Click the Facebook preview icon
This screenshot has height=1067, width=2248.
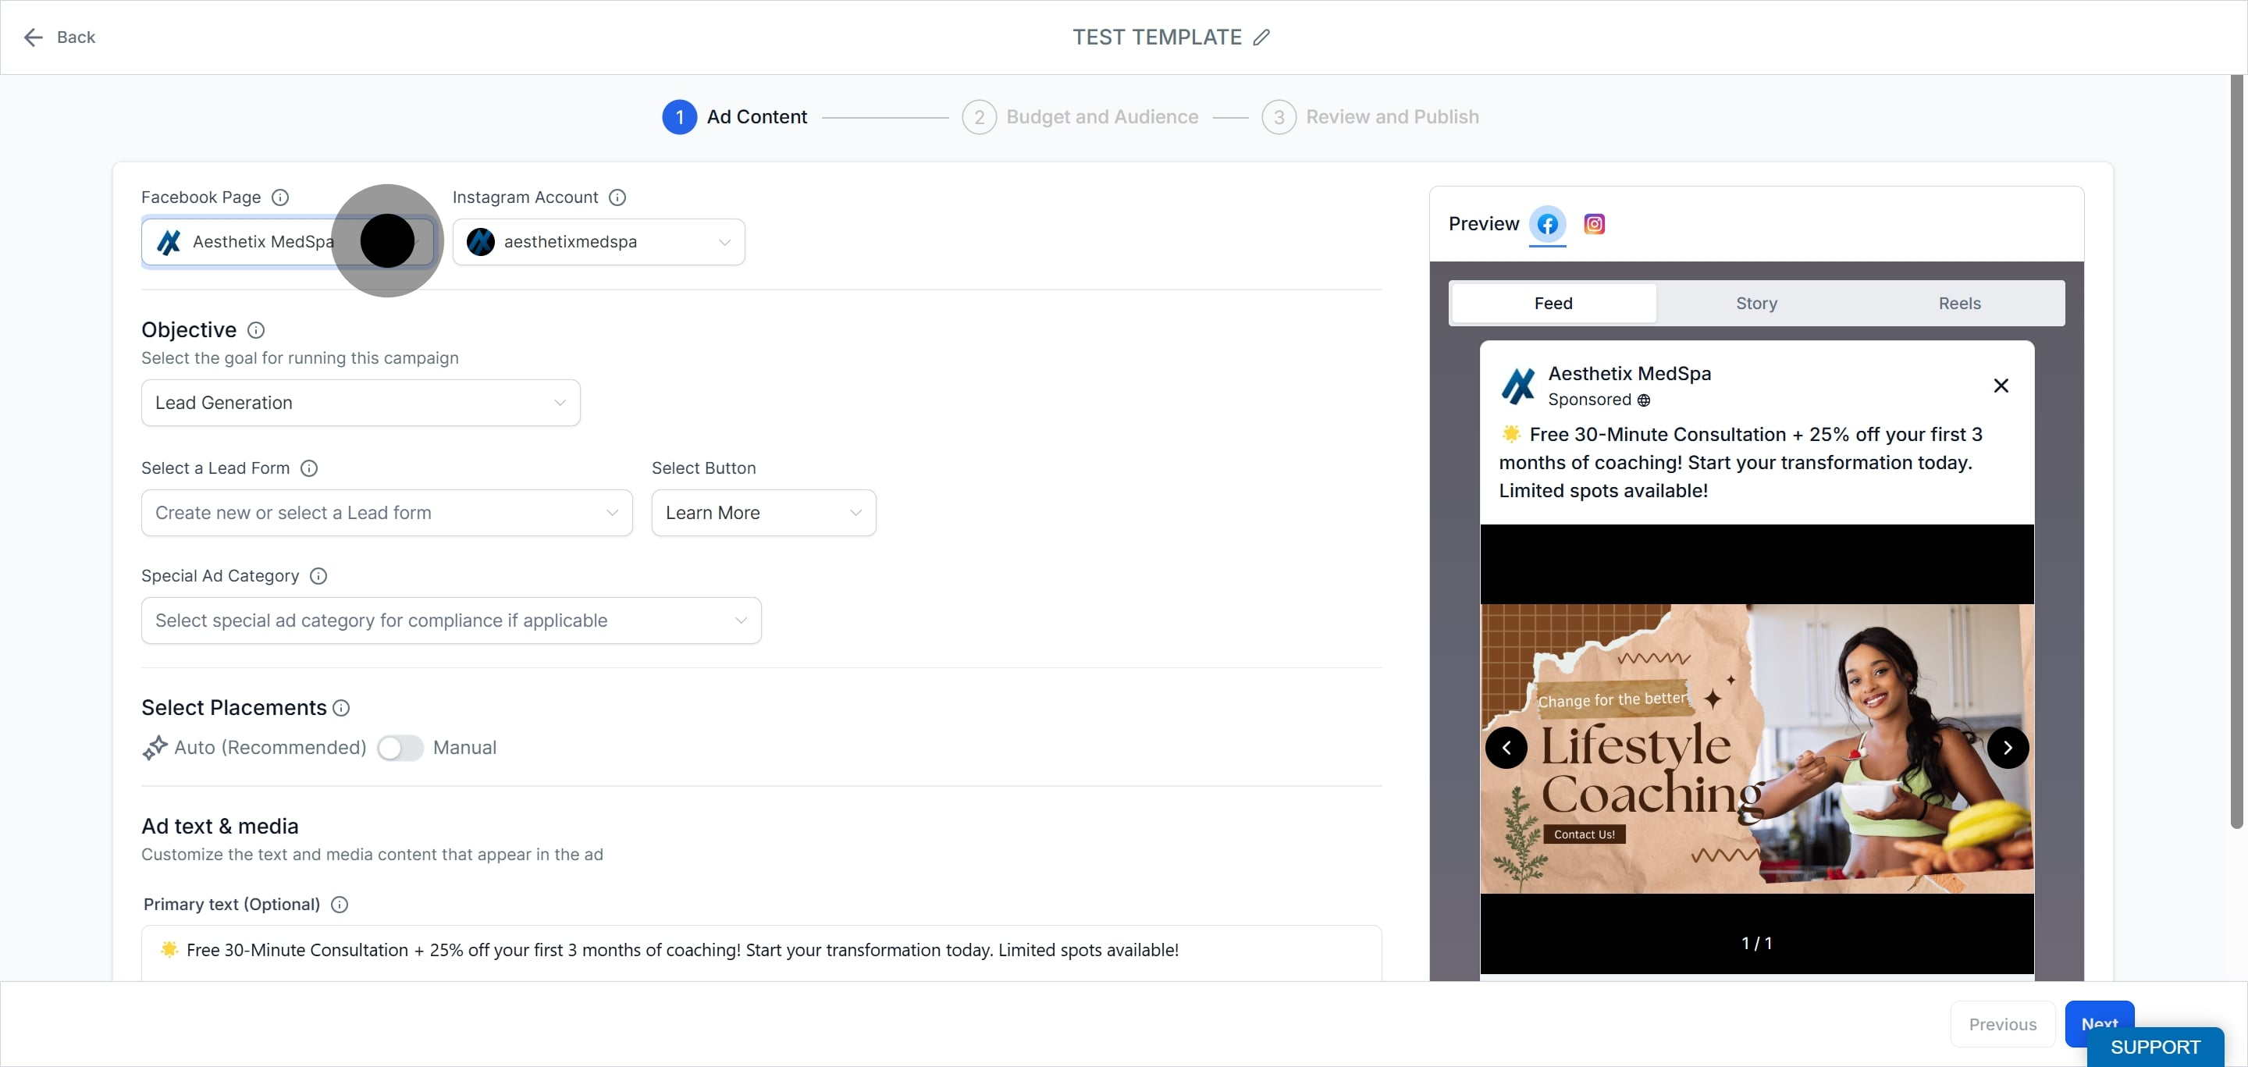pyautogui.click(x=1547, y=224)
